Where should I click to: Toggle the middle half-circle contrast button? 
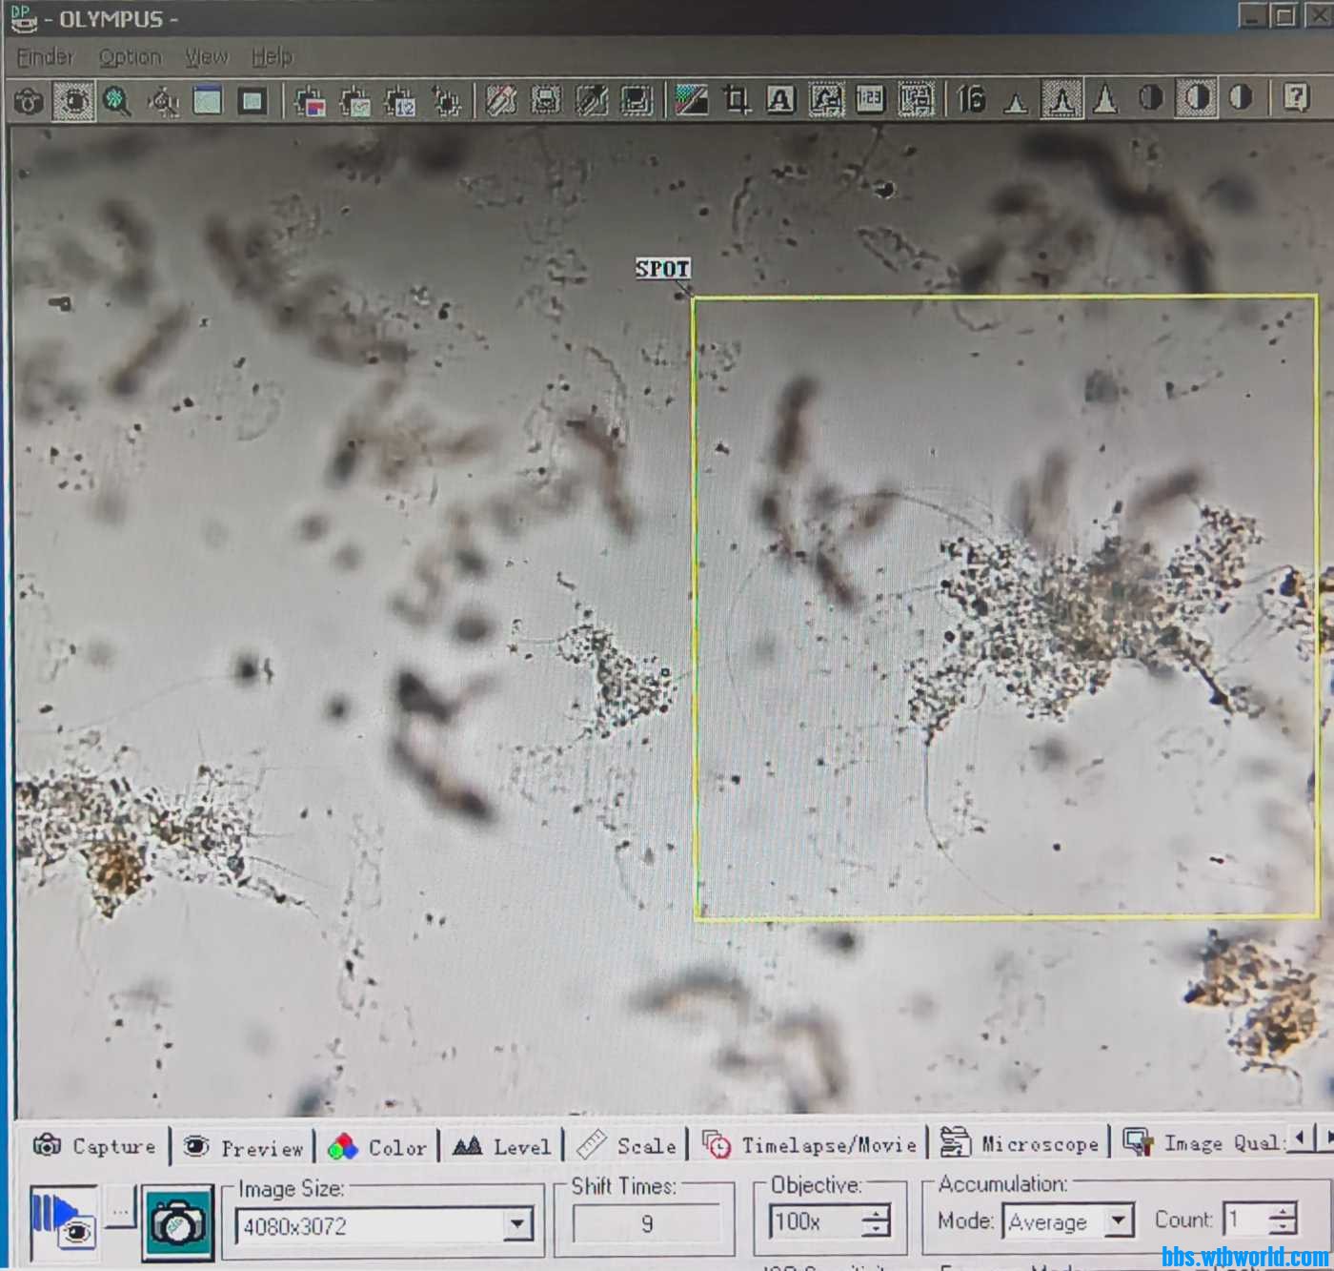click(1196, 97)
